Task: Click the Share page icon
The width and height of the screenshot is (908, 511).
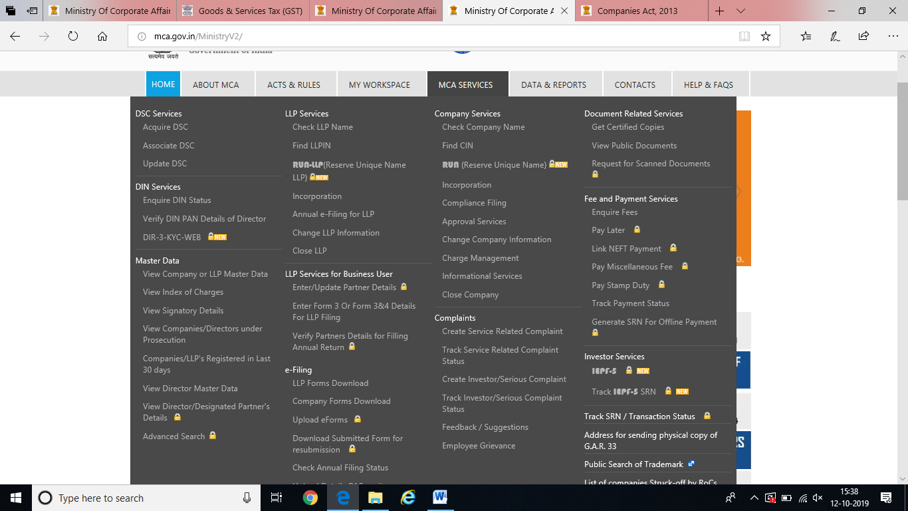Action: click(863, 37)
